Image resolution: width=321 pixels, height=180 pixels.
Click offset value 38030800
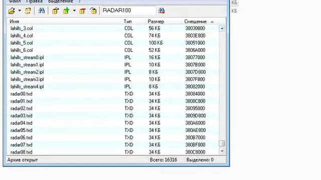195,28
